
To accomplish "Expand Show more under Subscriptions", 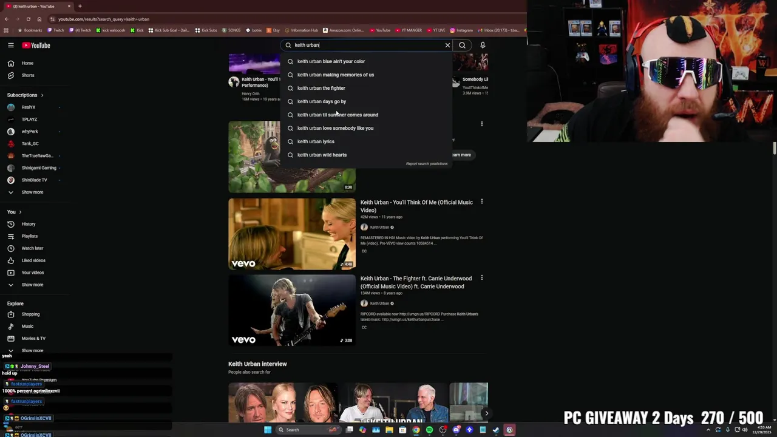I will [32, 192].
